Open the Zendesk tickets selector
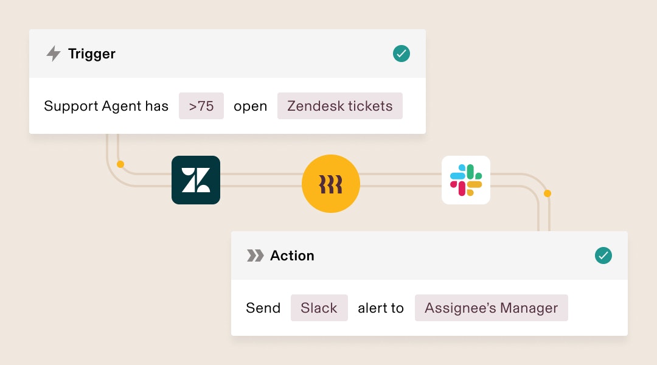657x365 pixels. pos(340,106)
